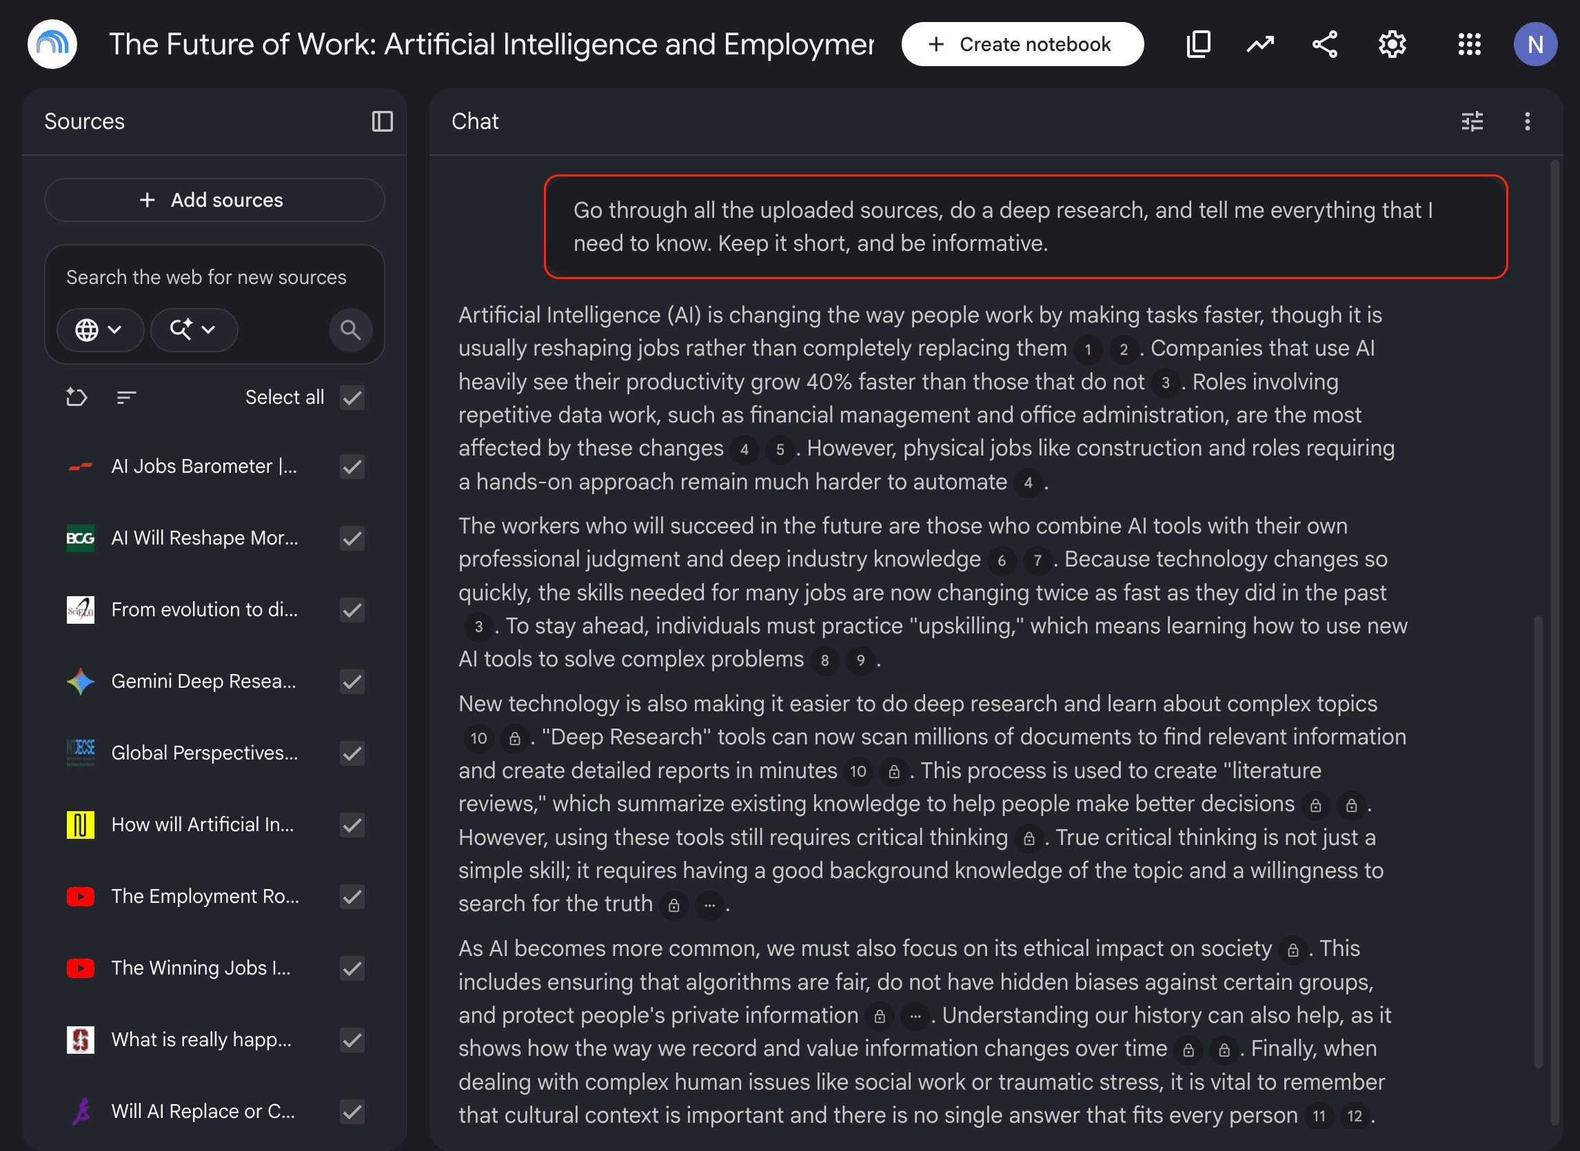Click the Stanford icon for What is really happ...

pos(80,1040)
